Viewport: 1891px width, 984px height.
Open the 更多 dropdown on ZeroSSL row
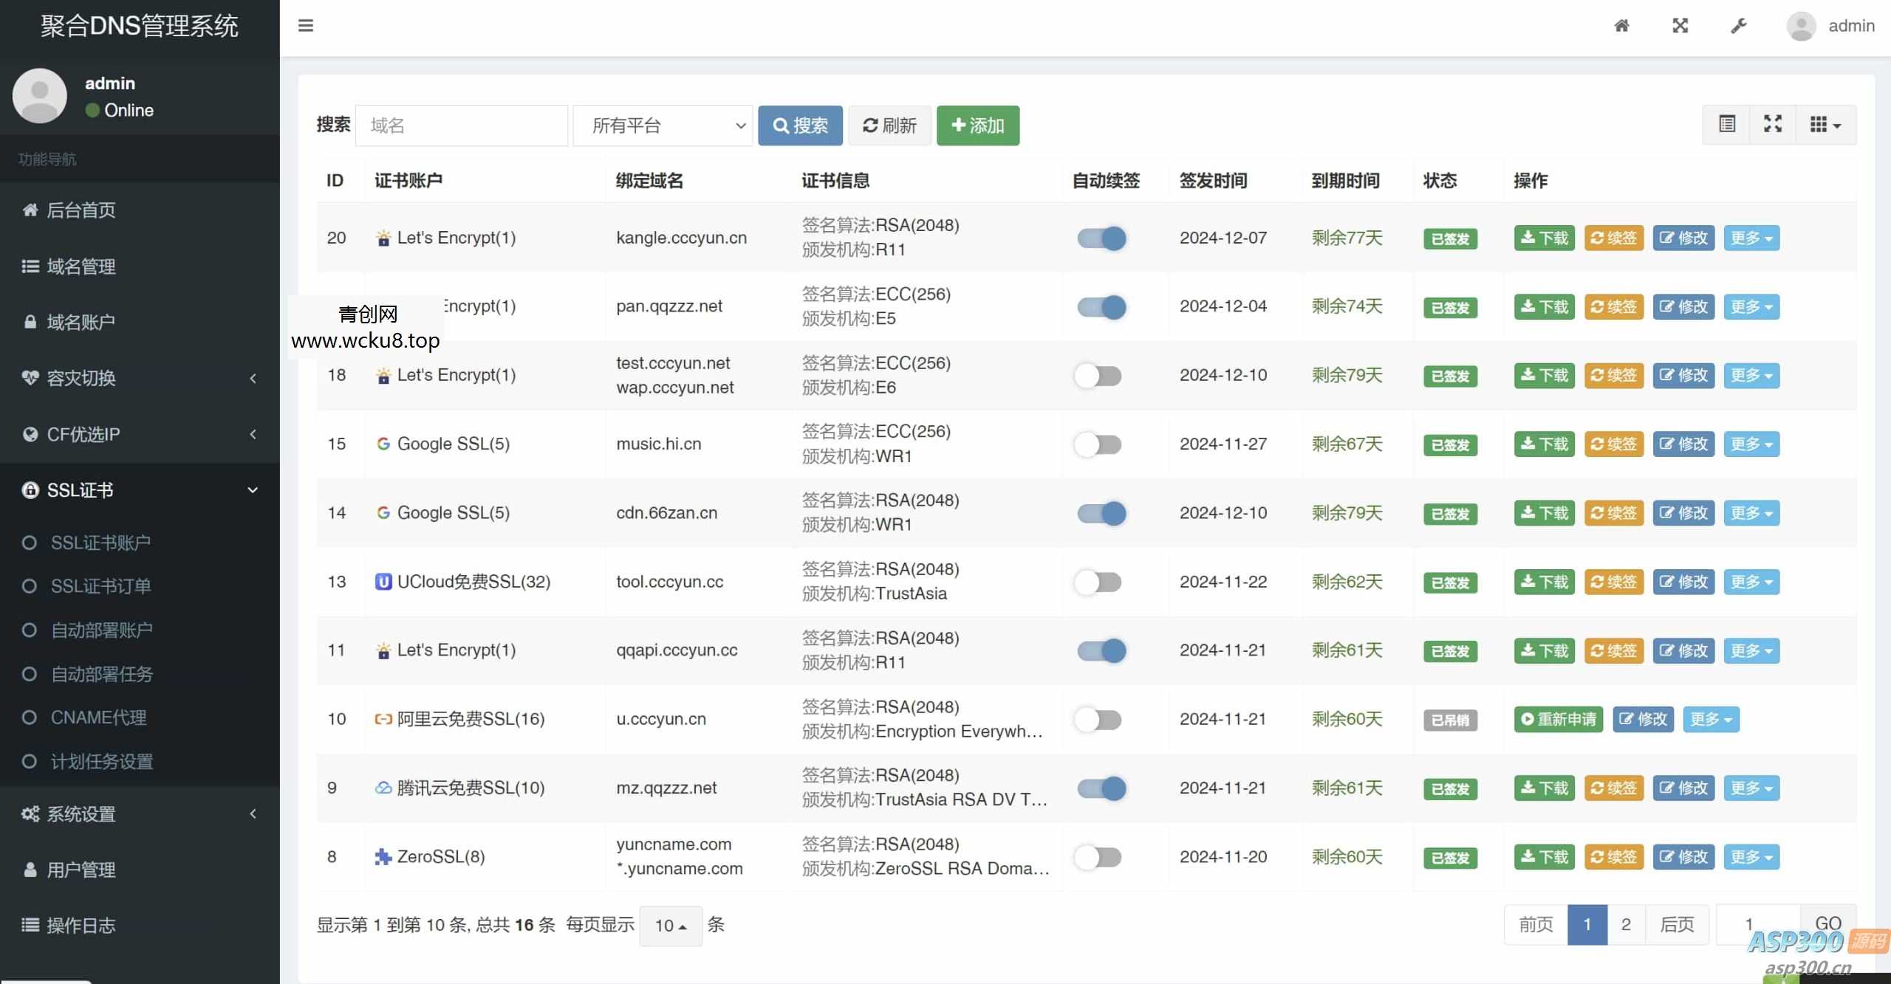1751,856
